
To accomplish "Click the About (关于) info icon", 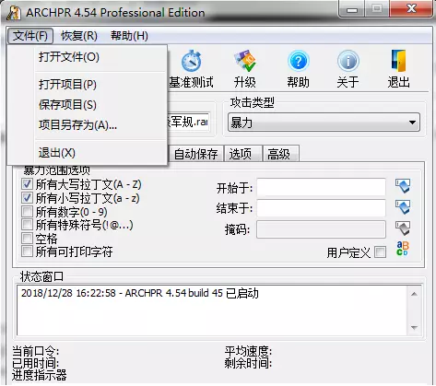I will coord(348,61).
